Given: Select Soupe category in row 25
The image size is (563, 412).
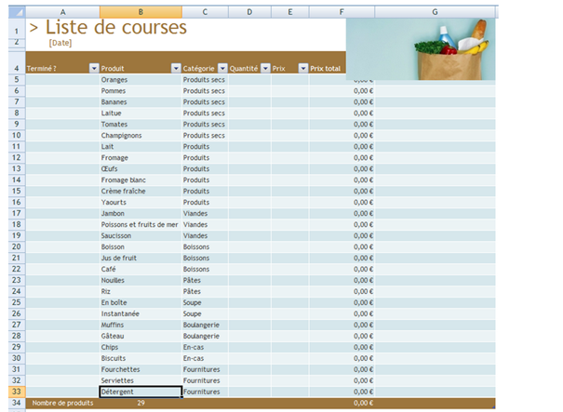Looking at the screenshot, I should coord(205,302).
